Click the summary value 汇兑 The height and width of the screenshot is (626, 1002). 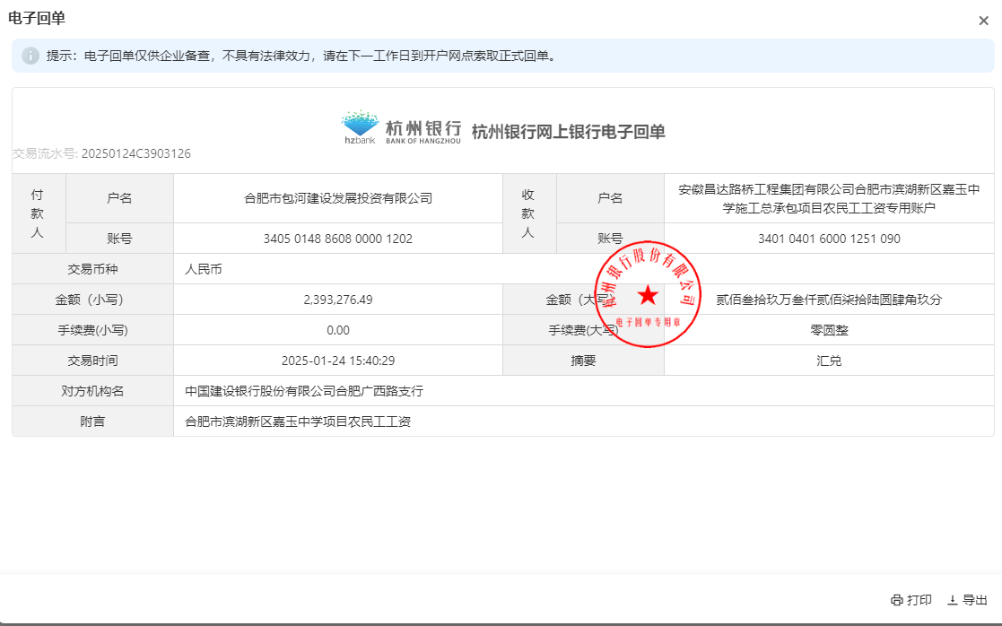[829, 361]
